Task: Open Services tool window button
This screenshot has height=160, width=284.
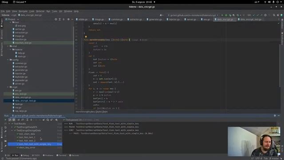Action: coord(74,156)
